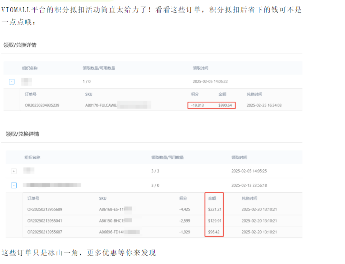Click the first 领取/兑换详情 heading
Viewport: 345px width, 264px height.
pos(20,45)
